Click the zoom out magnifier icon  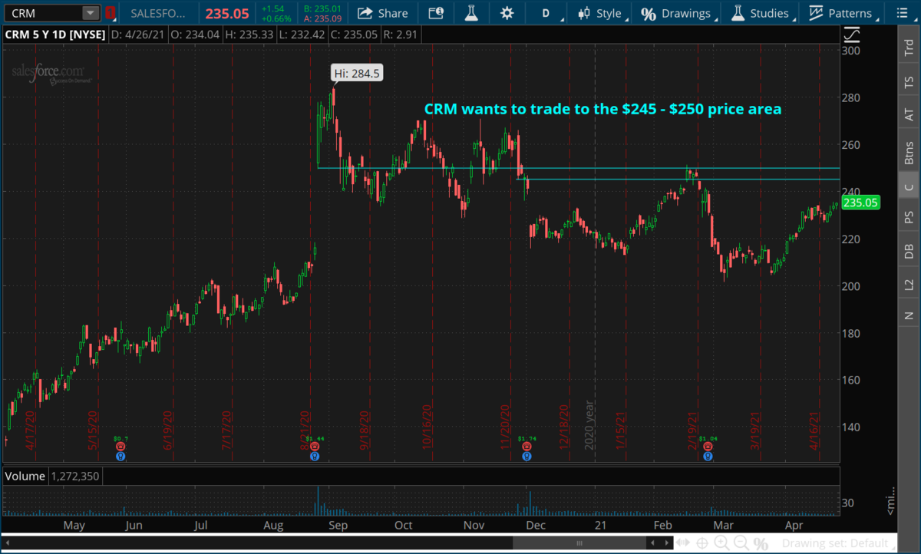click(741, 543)
